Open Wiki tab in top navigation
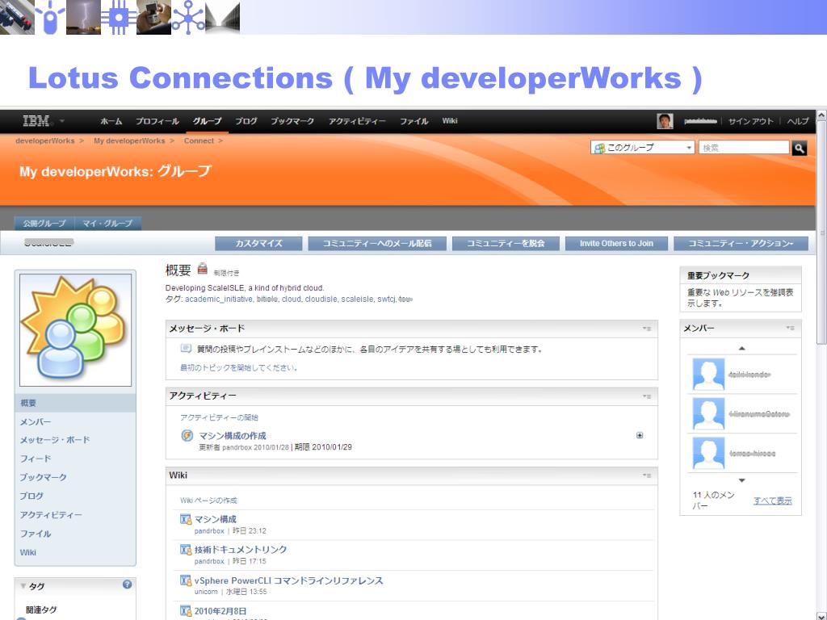This screenshot has height=620, width=827. 450,121
